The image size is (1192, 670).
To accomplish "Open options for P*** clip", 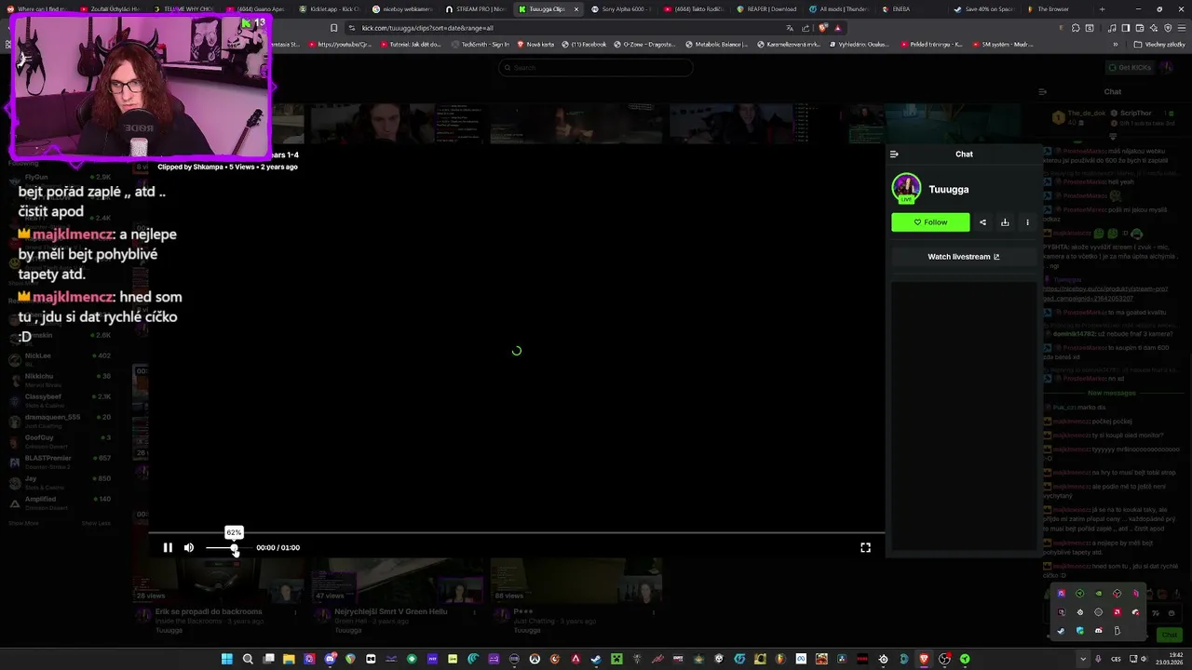I will (x=653, y=612).
